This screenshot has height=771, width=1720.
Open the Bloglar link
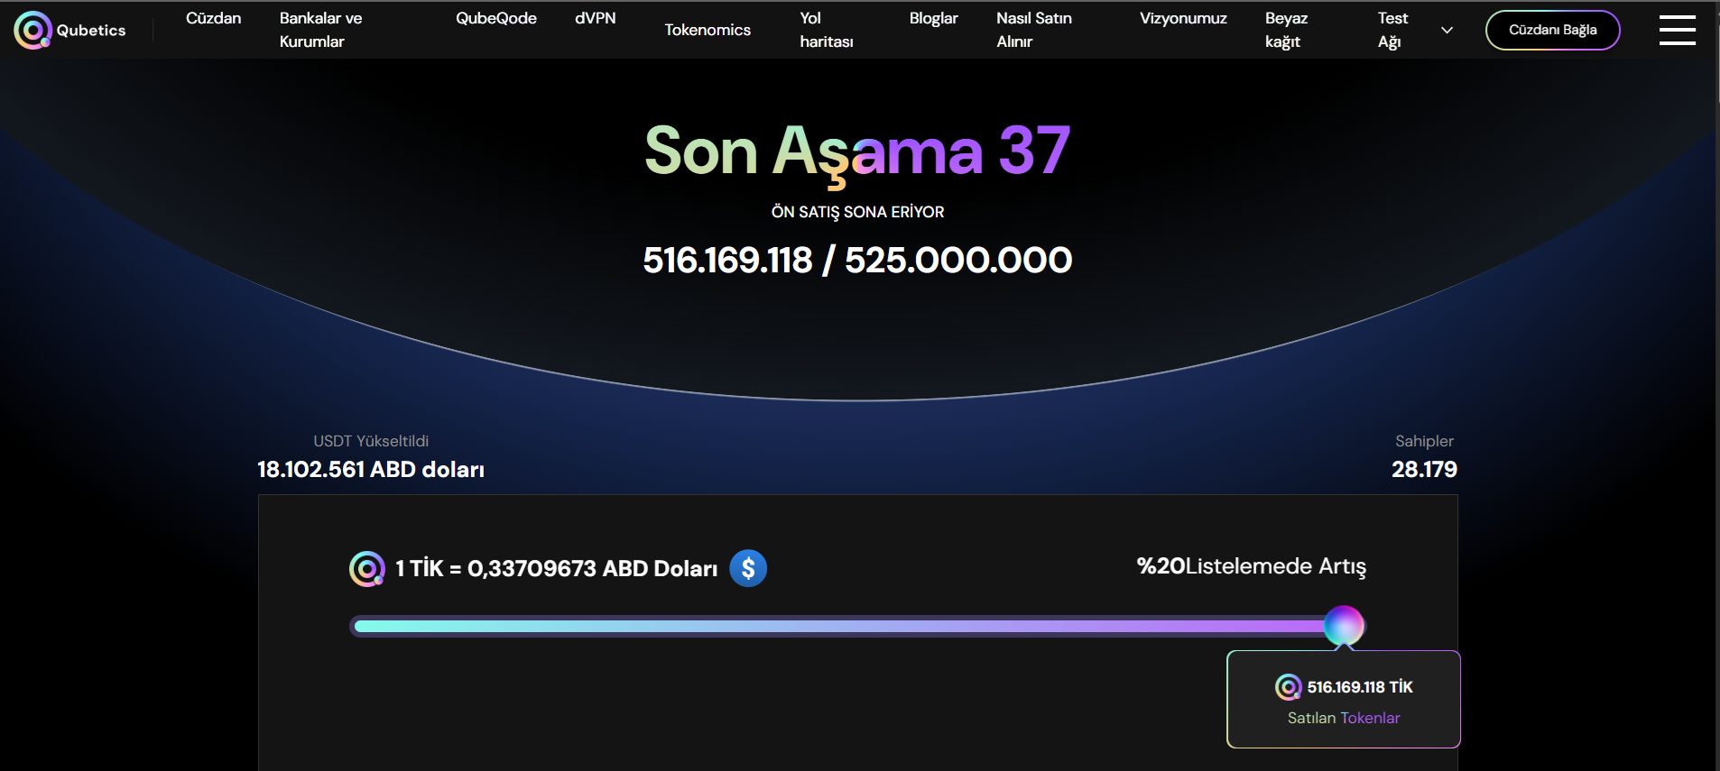tap(934, 18)
